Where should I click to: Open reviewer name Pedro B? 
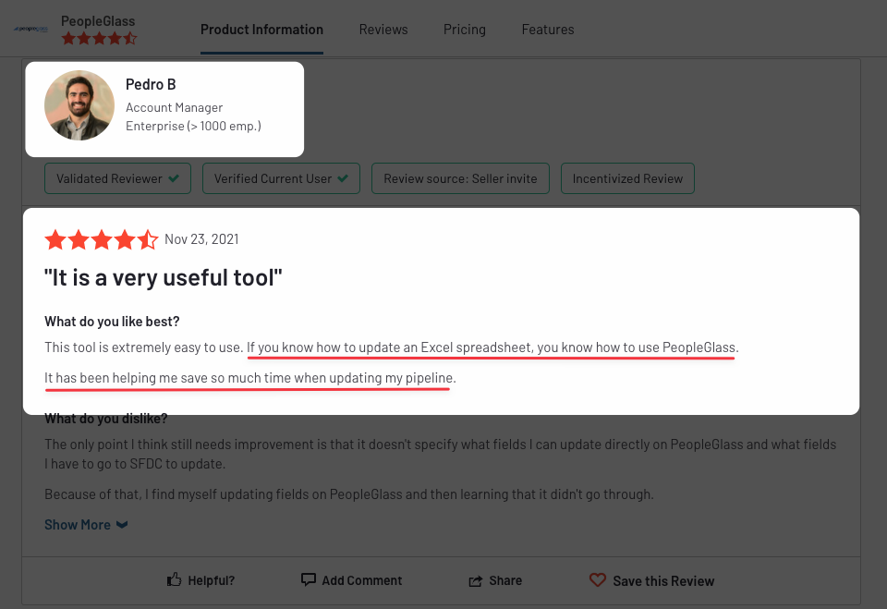151,84
